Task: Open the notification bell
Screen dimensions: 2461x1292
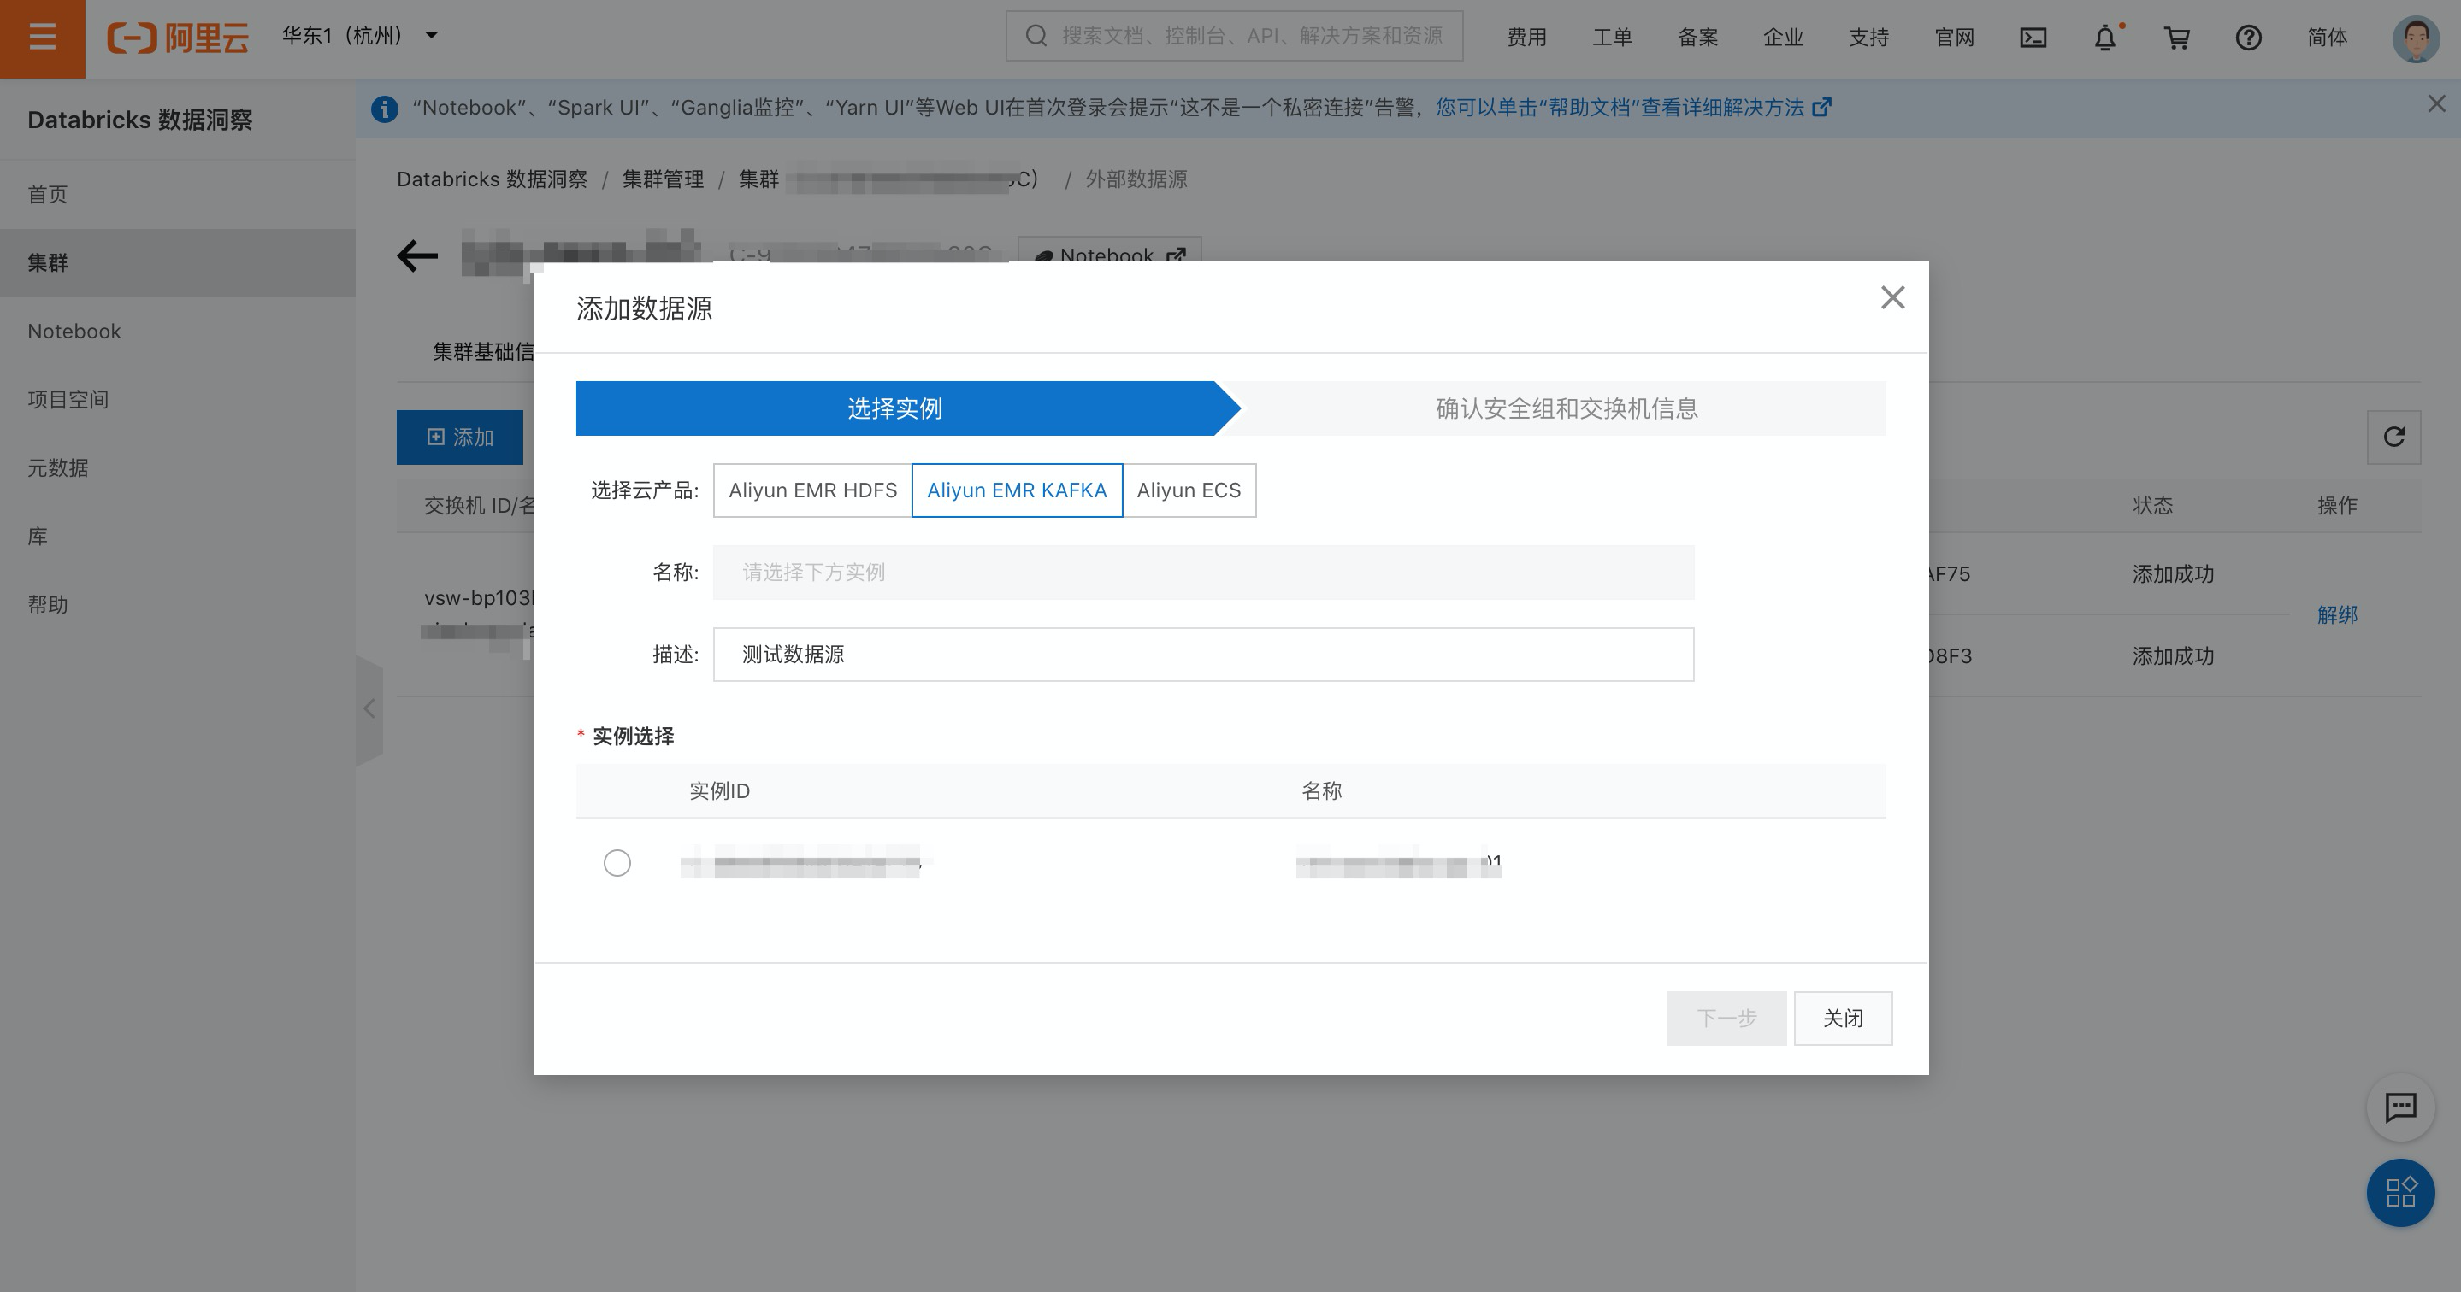Action: [x=2105, y=38]
